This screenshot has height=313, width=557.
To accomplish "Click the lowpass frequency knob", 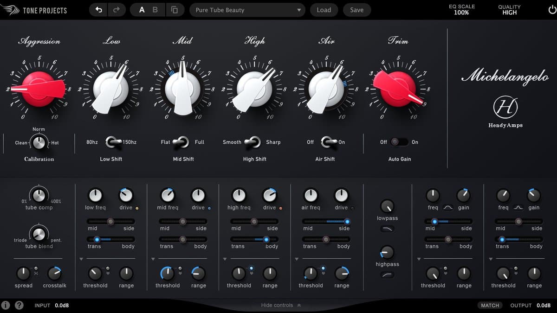I will [x=387, y=206].
